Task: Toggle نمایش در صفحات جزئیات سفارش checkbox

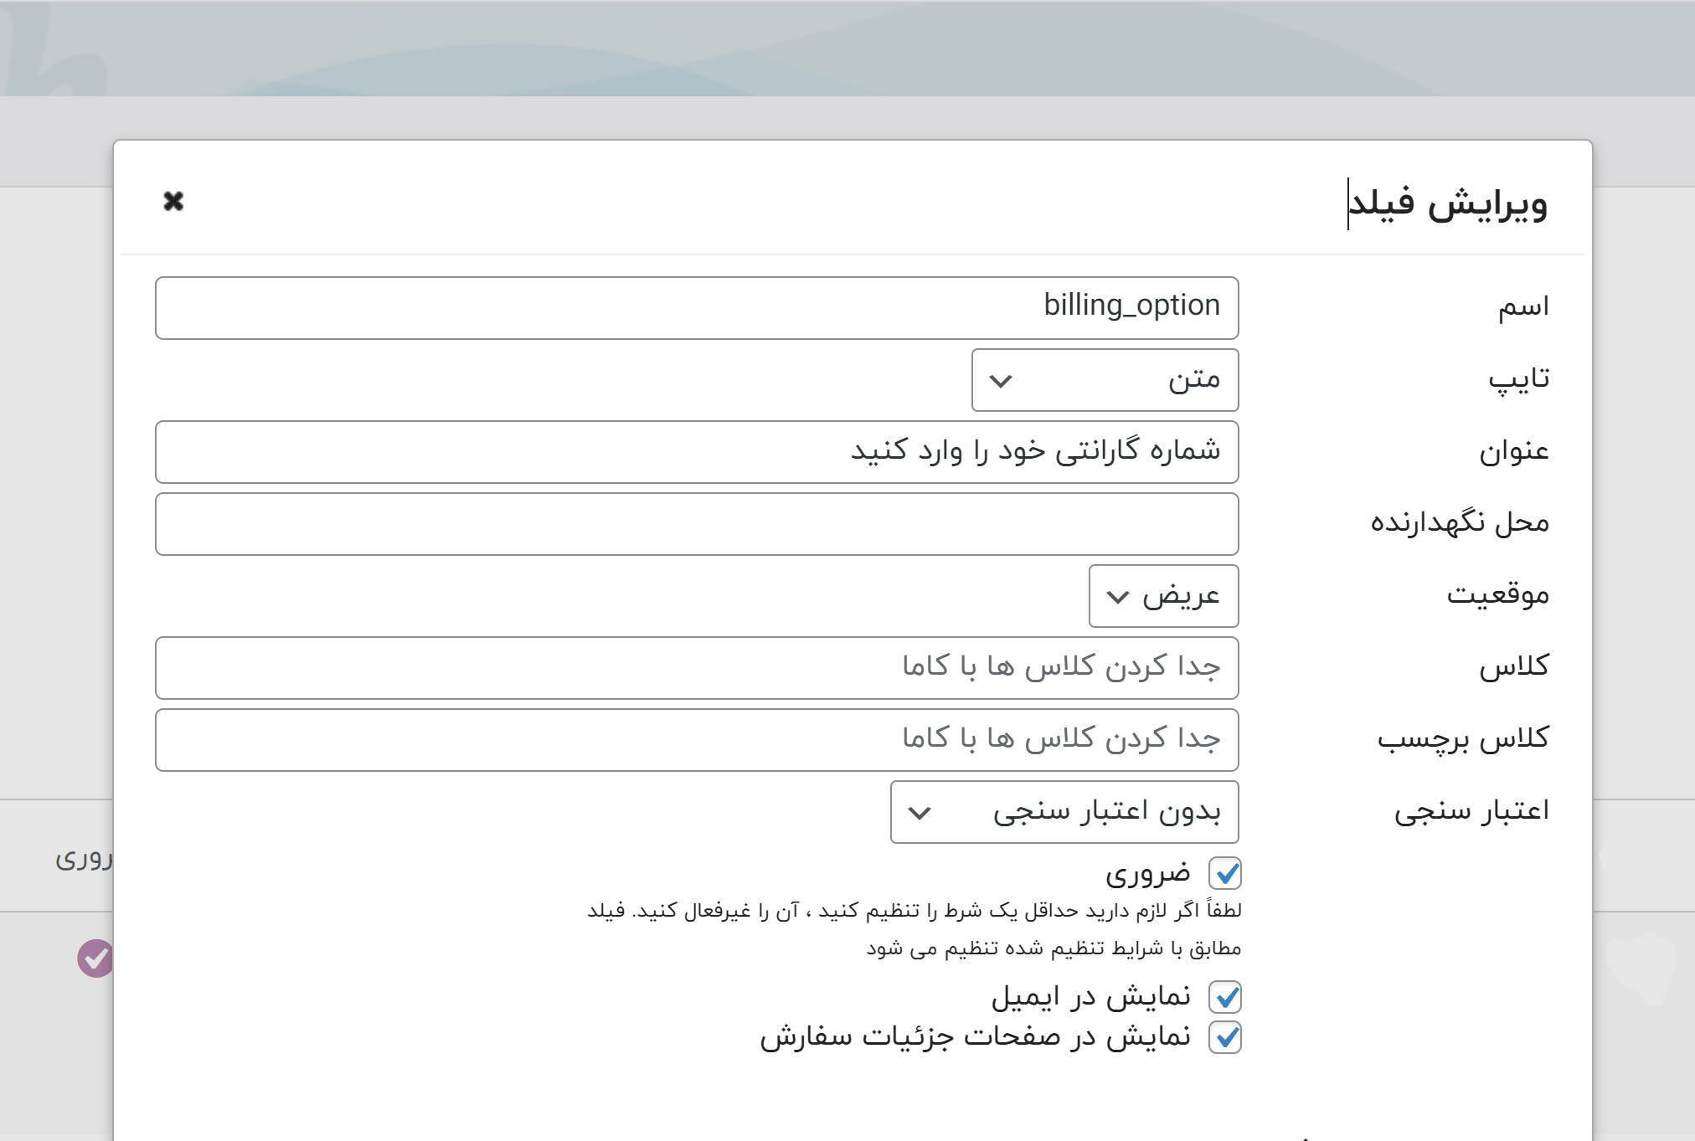Action: [1225, 1037]
